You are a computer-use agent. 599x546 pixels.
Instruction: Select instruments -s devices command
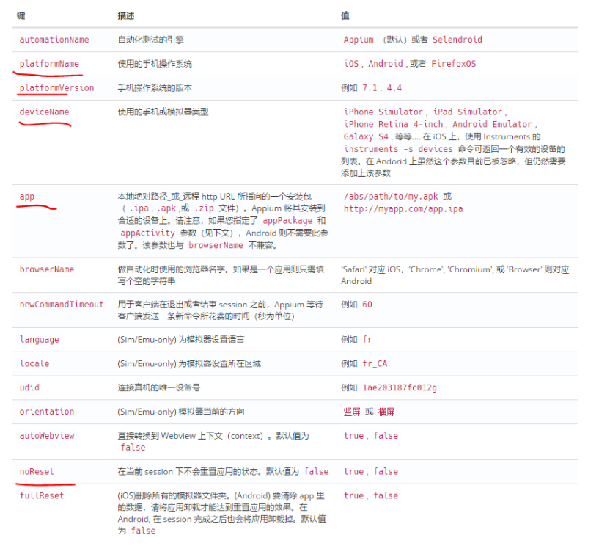coord(398,149)
